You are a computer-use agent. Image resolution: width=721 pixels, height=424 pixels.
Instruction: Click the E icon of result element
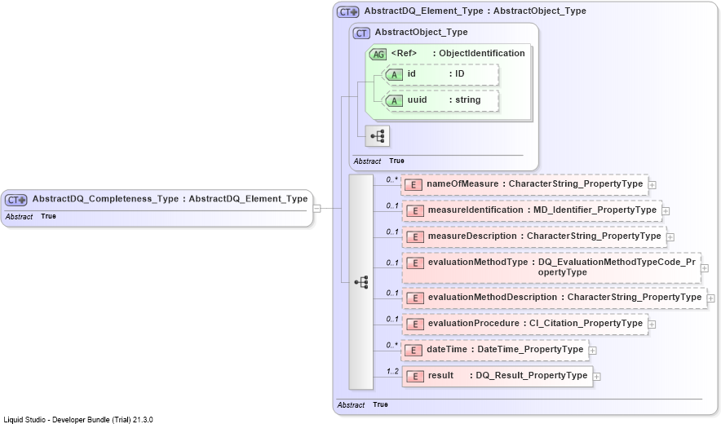pos(415,377)
